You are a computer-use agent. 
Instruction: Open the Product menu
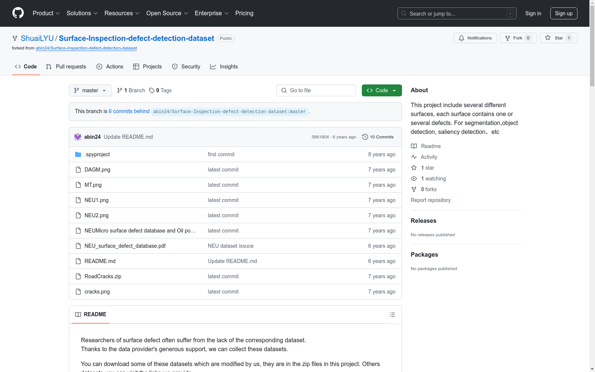pos(46,13)
